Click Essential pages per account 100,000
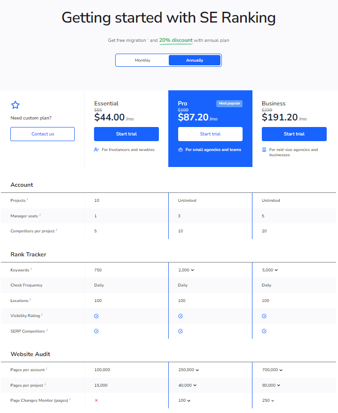 click(102, 370)
